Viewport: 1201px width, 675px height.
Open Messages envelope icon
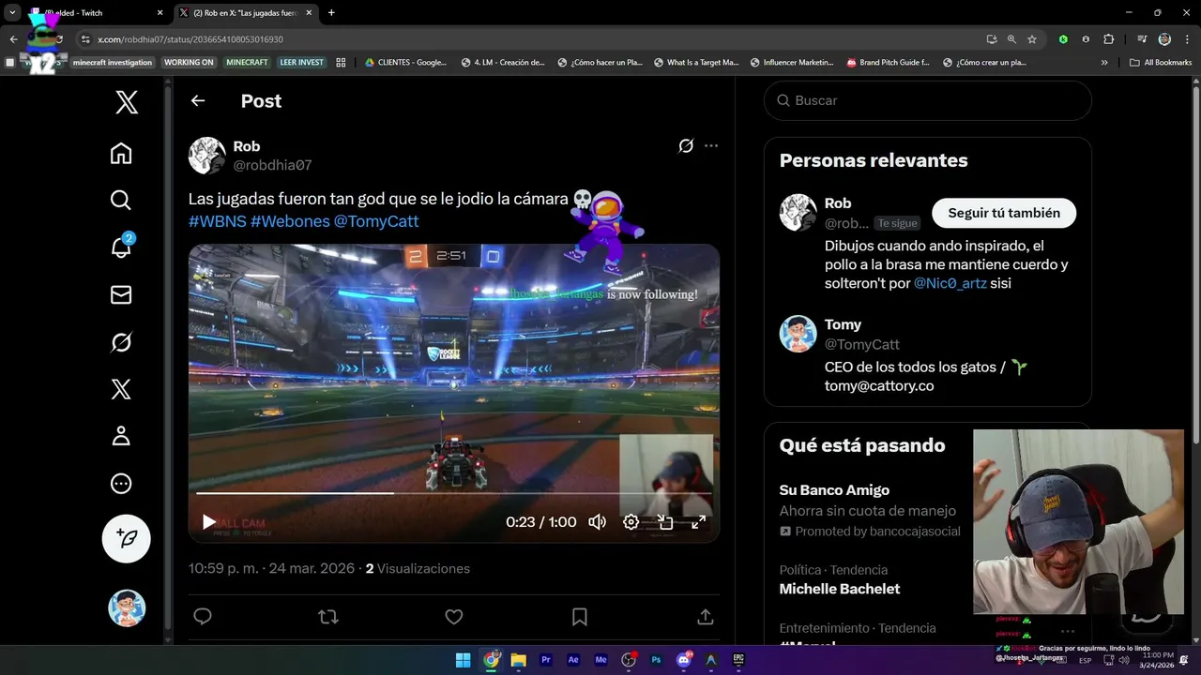(121, 294)
